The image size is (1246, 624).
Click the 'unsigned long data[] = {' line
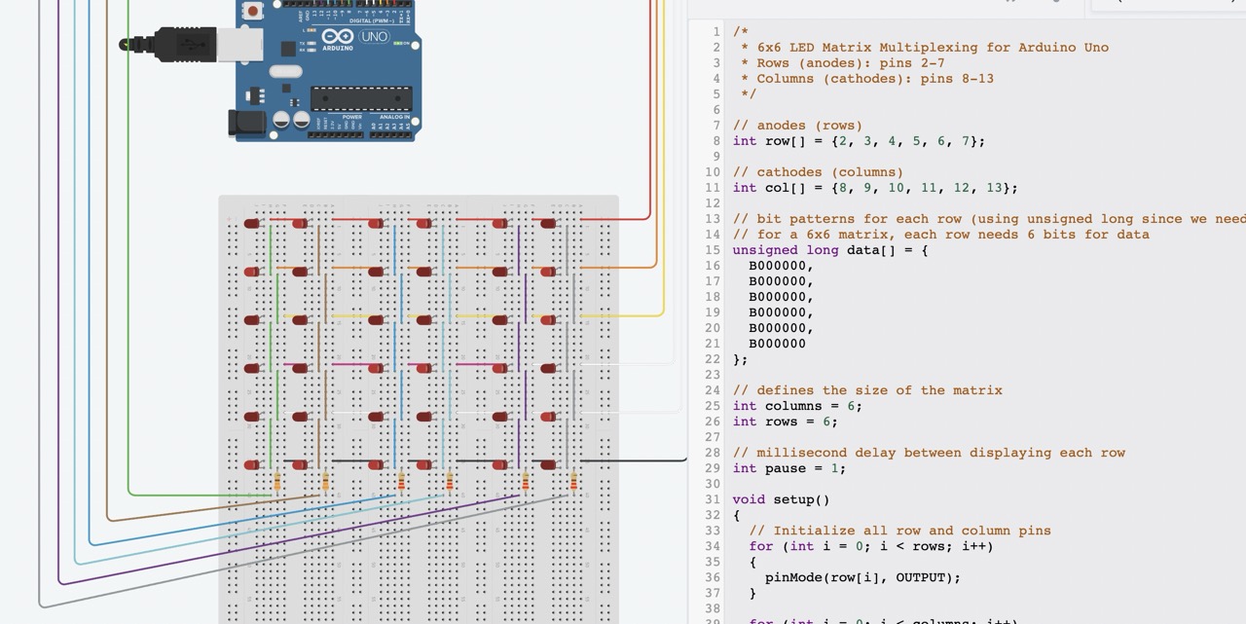tap(830, 249)
